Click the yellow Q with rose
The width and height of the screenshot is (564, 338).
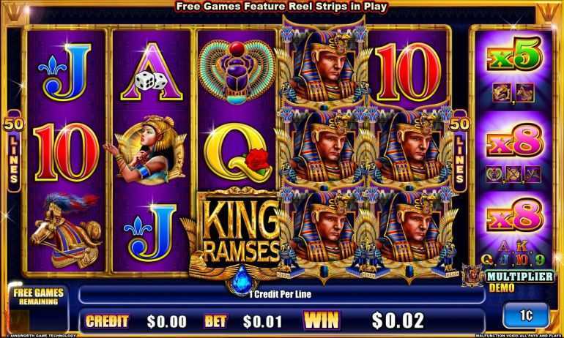[237, 152]
